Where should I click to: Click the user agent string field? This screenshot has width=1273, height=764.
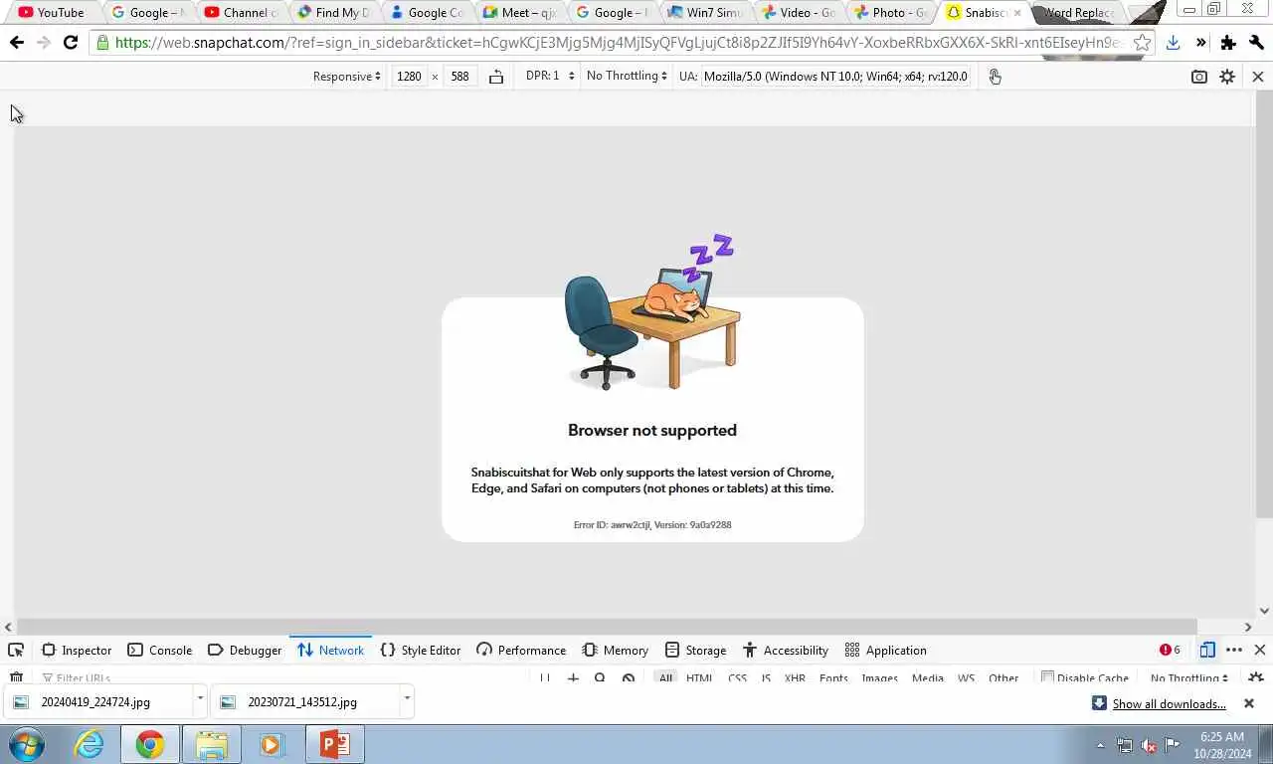point(836,77)
